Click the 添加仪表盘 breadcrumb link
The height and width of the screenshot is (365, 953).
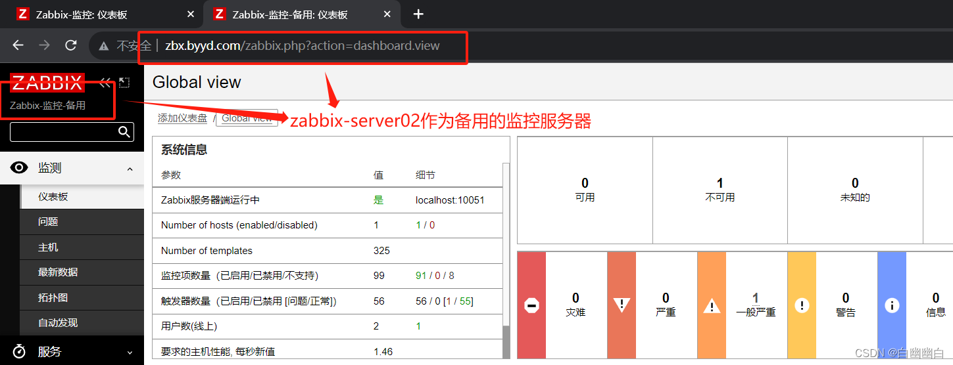click(182, 118)
